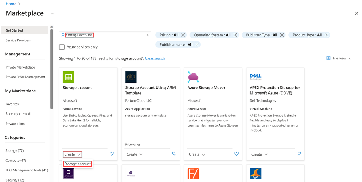Filter by IT & Management Tools (41)
Screen dimensions: 362x182
[27, 170]
